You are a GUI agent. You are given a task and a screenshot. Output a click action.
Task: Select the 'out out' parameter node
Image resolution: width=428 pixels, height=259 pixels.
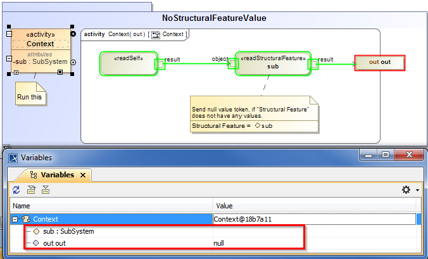(x=379, y=63)
